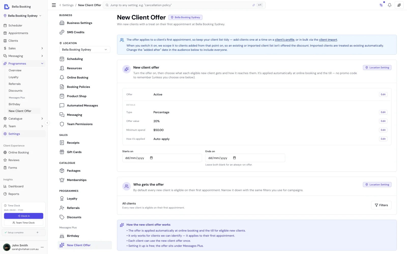Open the Loyalty settings icon
Viewport: 407px width, 254px height.
coord(62,199)
